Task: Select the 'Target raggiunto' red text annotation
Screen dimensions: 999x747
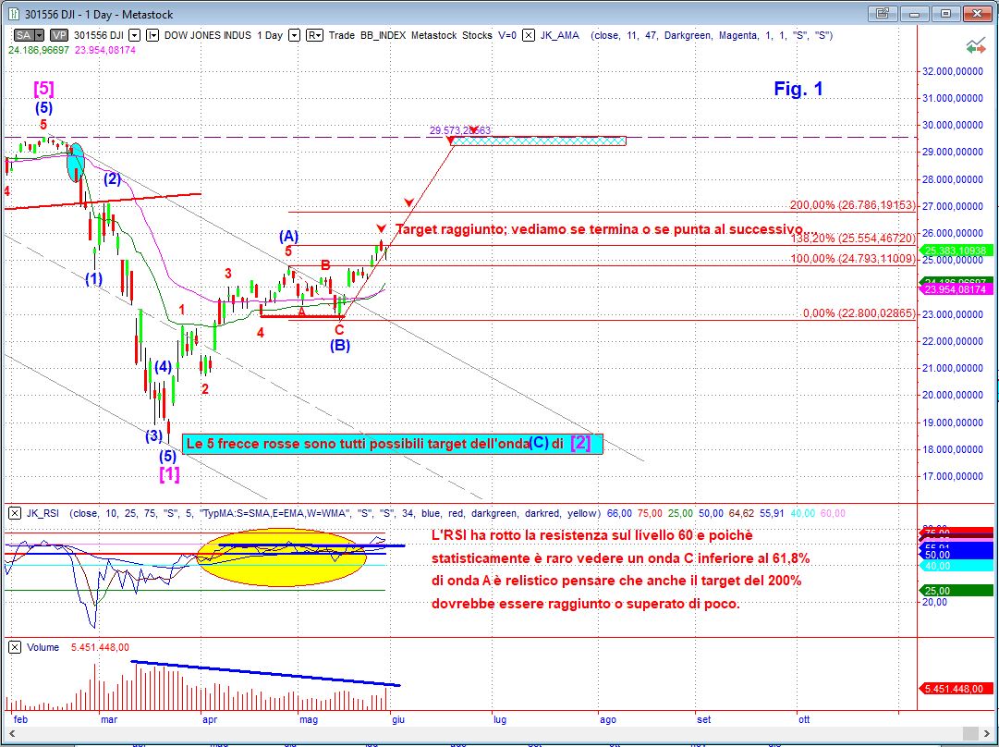Action: (606, 229)
